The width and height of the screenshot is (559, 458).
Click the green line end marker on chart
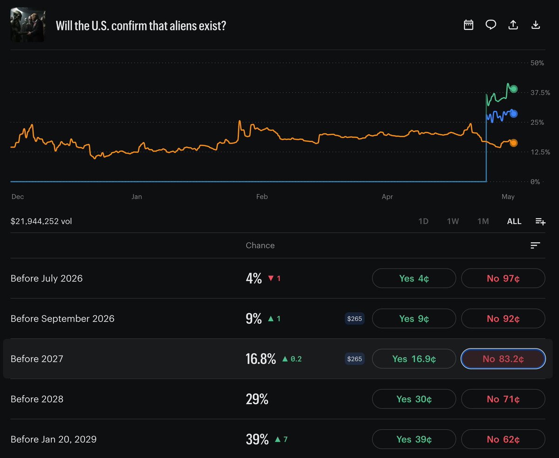point(513,89)
